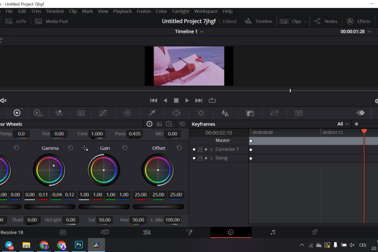This screenshot has width=378, height=252.
Task: Switch to the Fairlight page icon
Action: [x=273, y=232]
